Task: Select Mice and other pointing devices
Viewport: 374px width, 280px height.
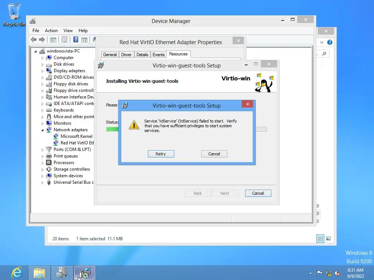Action: tap(73, 117)
